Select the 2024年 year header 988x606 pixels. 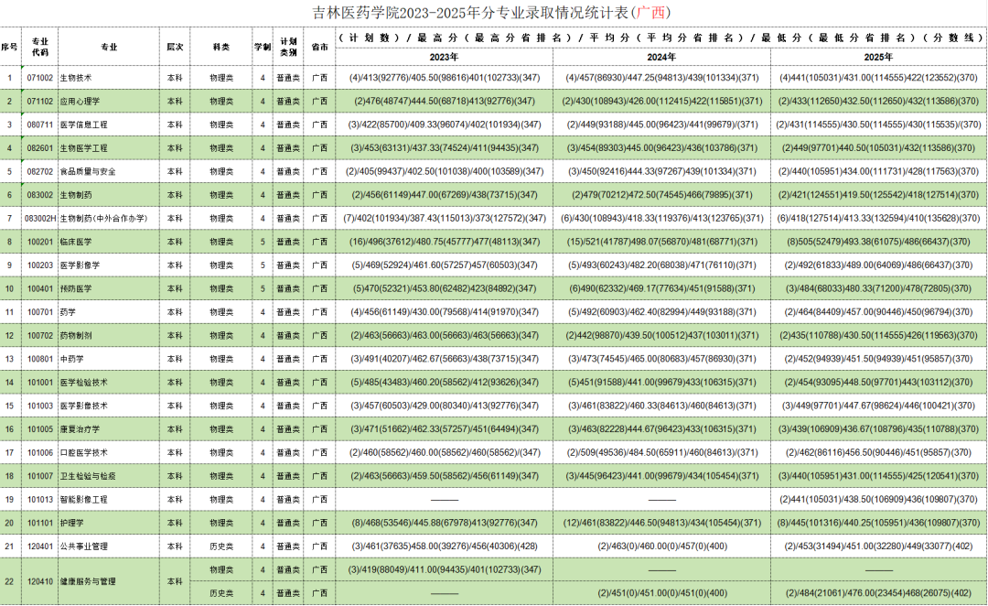point(661,57)
